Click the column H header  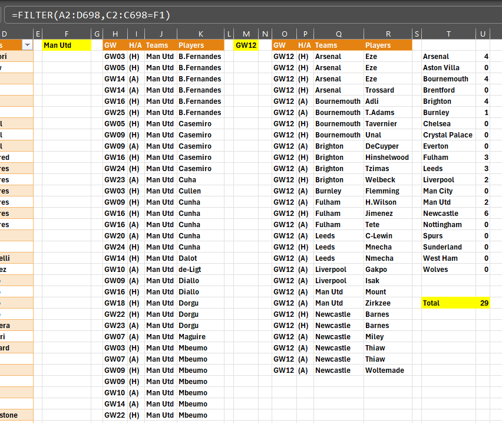click(115, 34)
